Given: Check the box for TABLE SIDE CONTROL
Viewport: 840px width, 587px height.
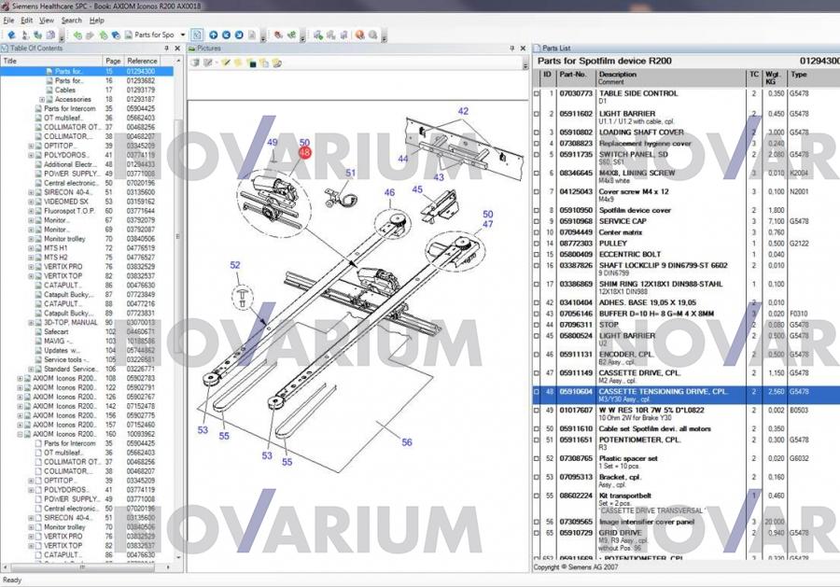Looking at the screenshot, I should pyautogui.click(x=537, y=94).
